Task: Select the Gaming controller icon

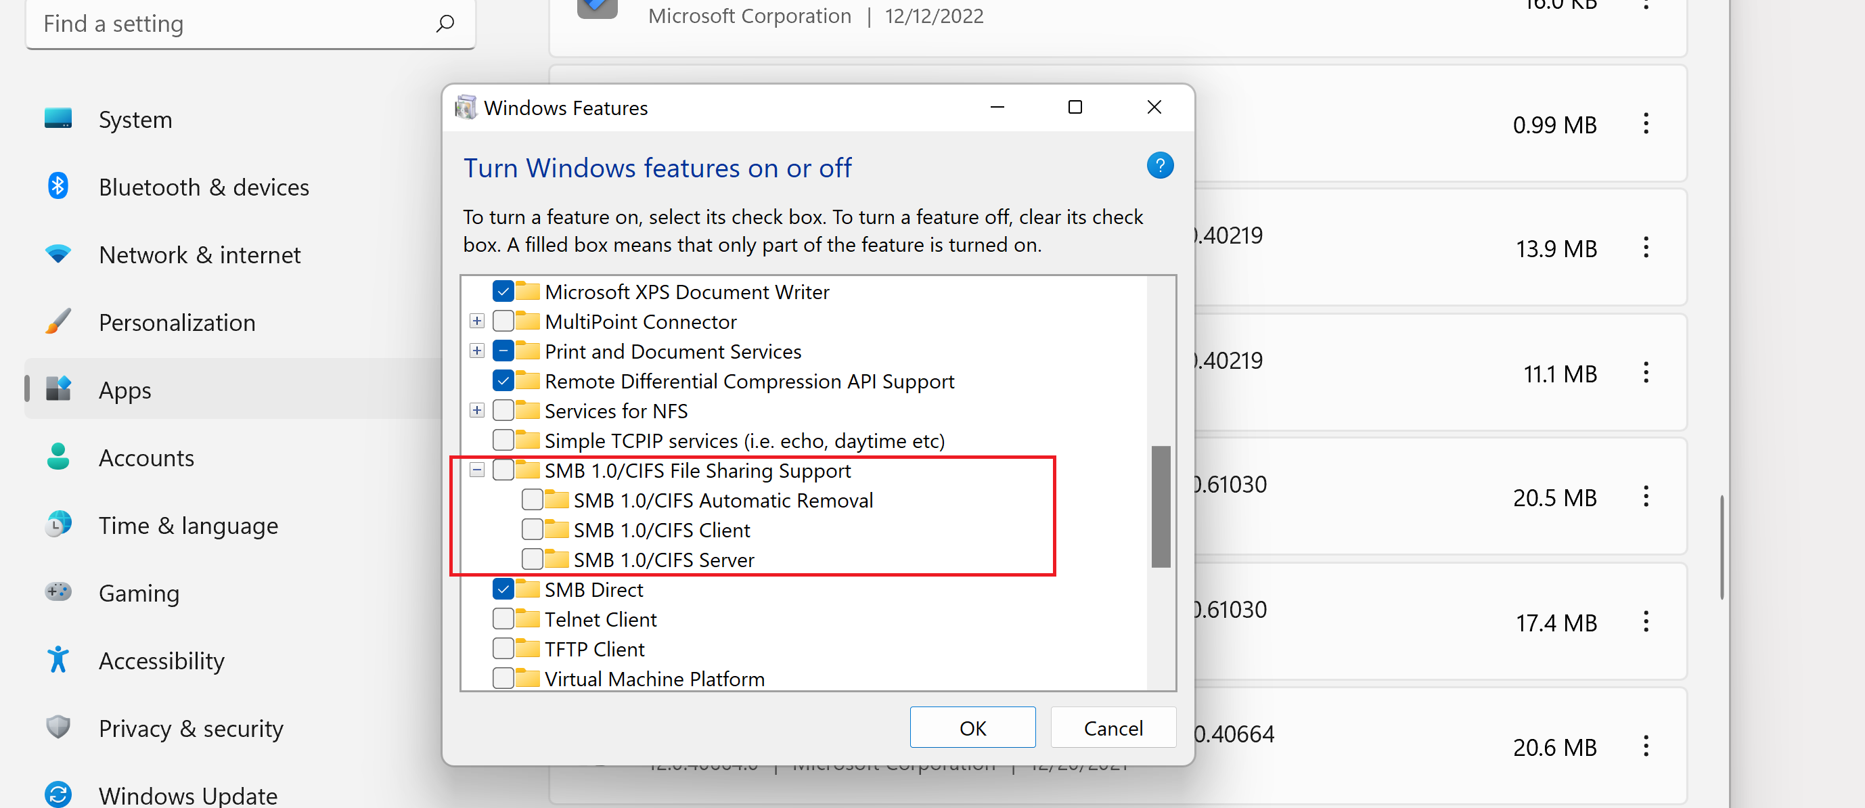Action: pos(58,592)
